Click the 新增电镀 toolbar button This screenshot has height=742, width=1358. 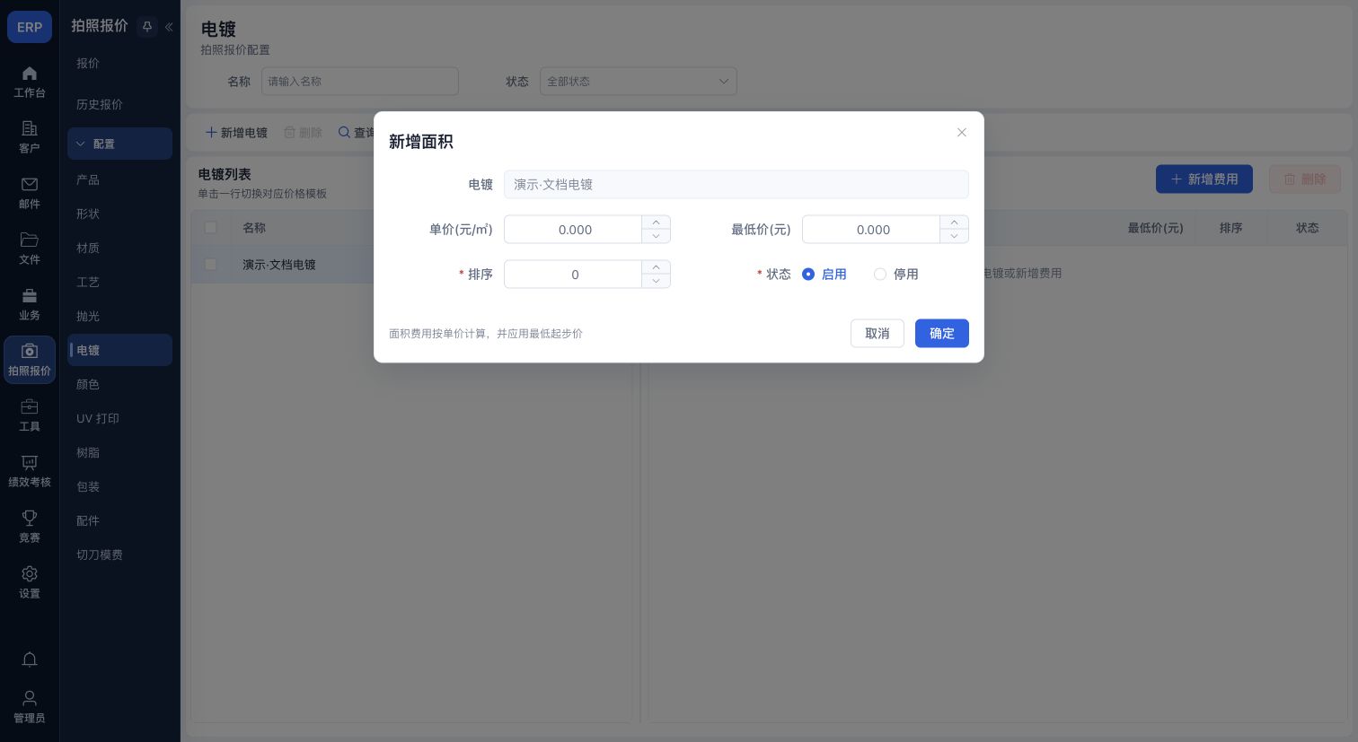tap(237, 133)
